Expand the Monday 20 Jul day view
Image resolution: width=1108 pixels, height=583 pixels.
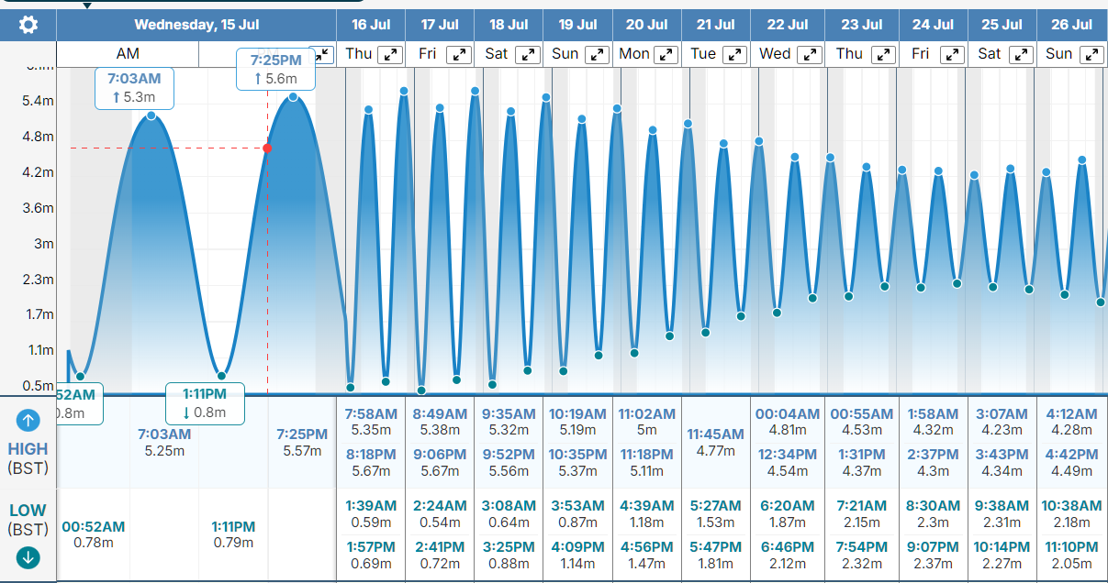coord(666,54)
